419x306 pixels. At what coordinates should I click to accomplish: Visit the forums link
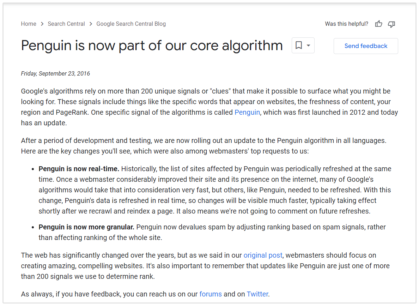[211, 294]
